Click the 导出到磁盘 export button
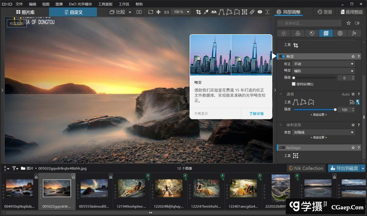Viewport: 367px width, 216px height. (344, 168)
